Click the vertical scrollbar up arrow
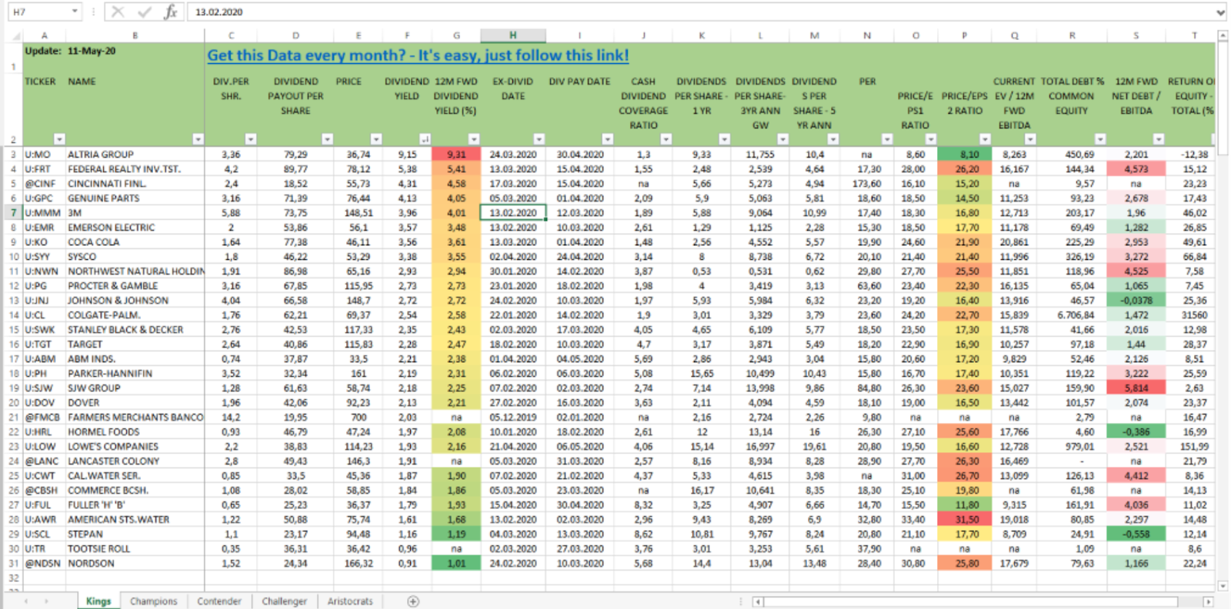The image size is (1231, 609). coord(1223,35)
